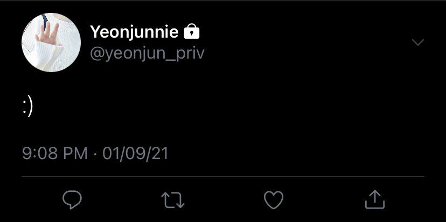
Task: Open the down arrow at the tweet's top right
Action: 417,42
